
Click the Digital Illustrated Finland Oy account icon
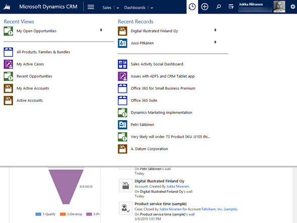[x=122, y=31]
